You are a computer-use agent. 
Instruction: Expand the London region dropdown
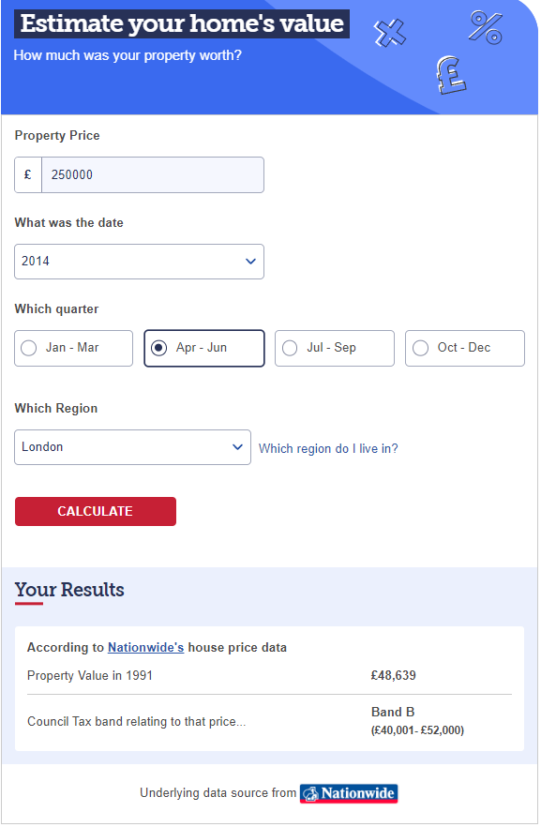pos(132,448)
